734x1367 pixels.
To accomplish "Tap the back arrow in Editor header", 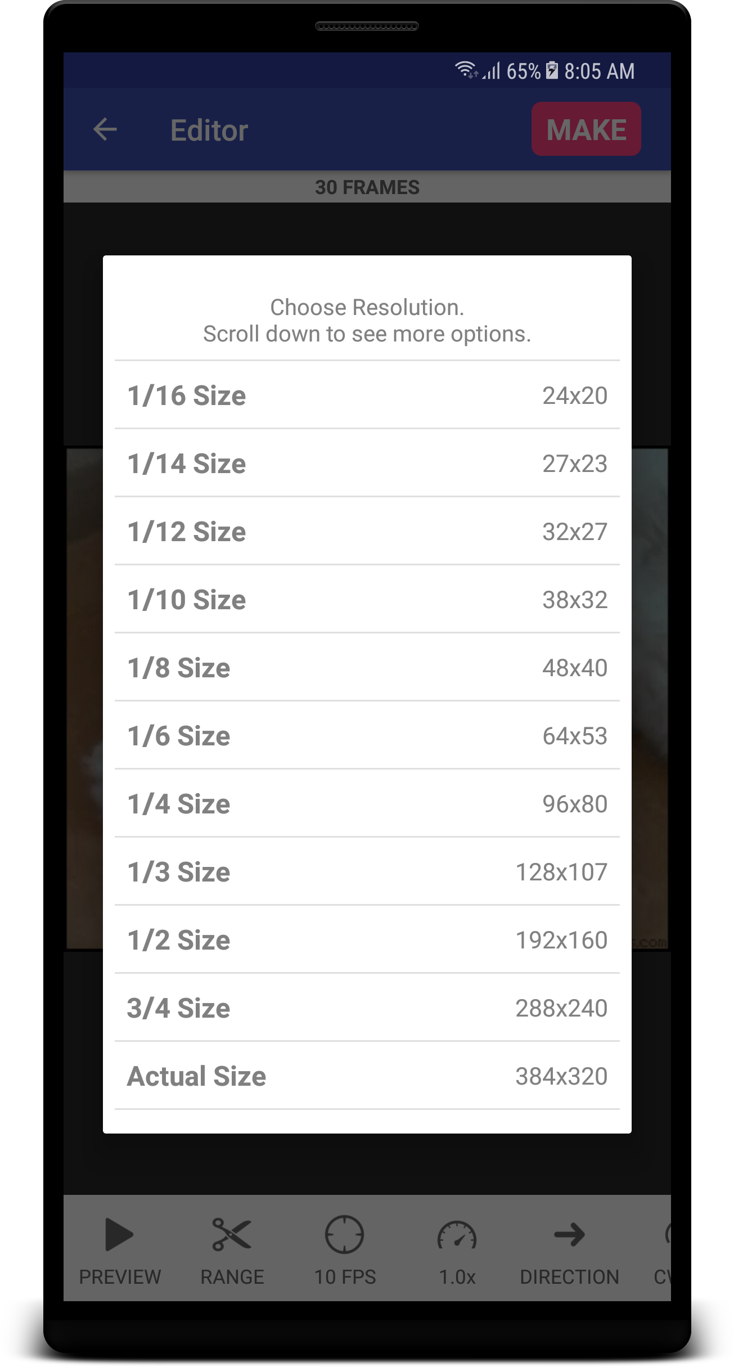I will click(105, 129).
